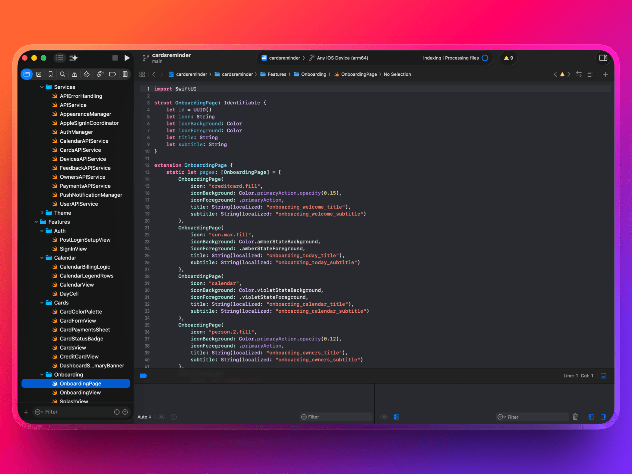The width and height of the screenshot is (632, 474).
Task: Open the Issue navigator warning icon
Action: [x=75, y=74]
